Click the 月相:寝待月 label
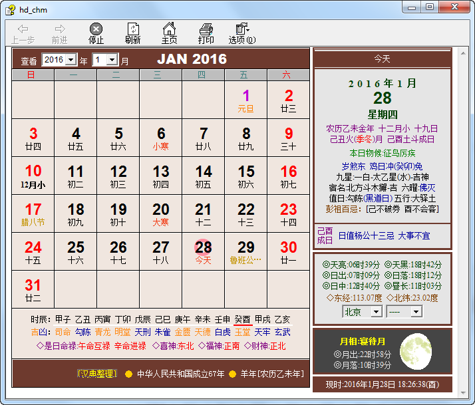 point(363,341)
